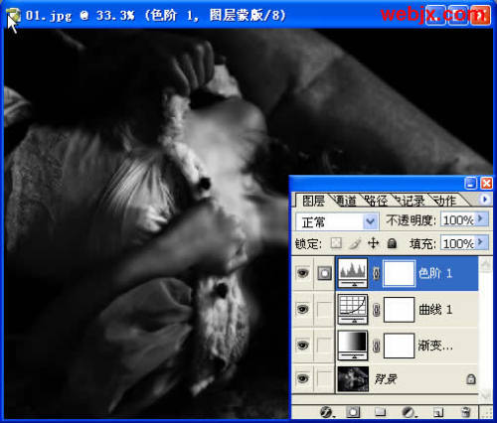Viewport: 497px width, 423px height.
Task: Hide the 背景 layer
Action: (302, 378)
